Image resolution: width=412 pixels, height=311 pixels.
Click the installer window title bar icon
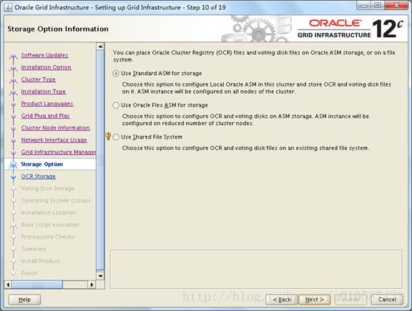point(8,8)
